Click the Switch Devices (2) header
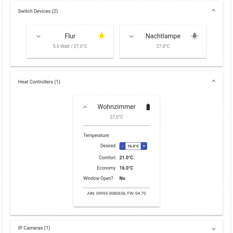The image size is (233, 233). pos(38,11)
